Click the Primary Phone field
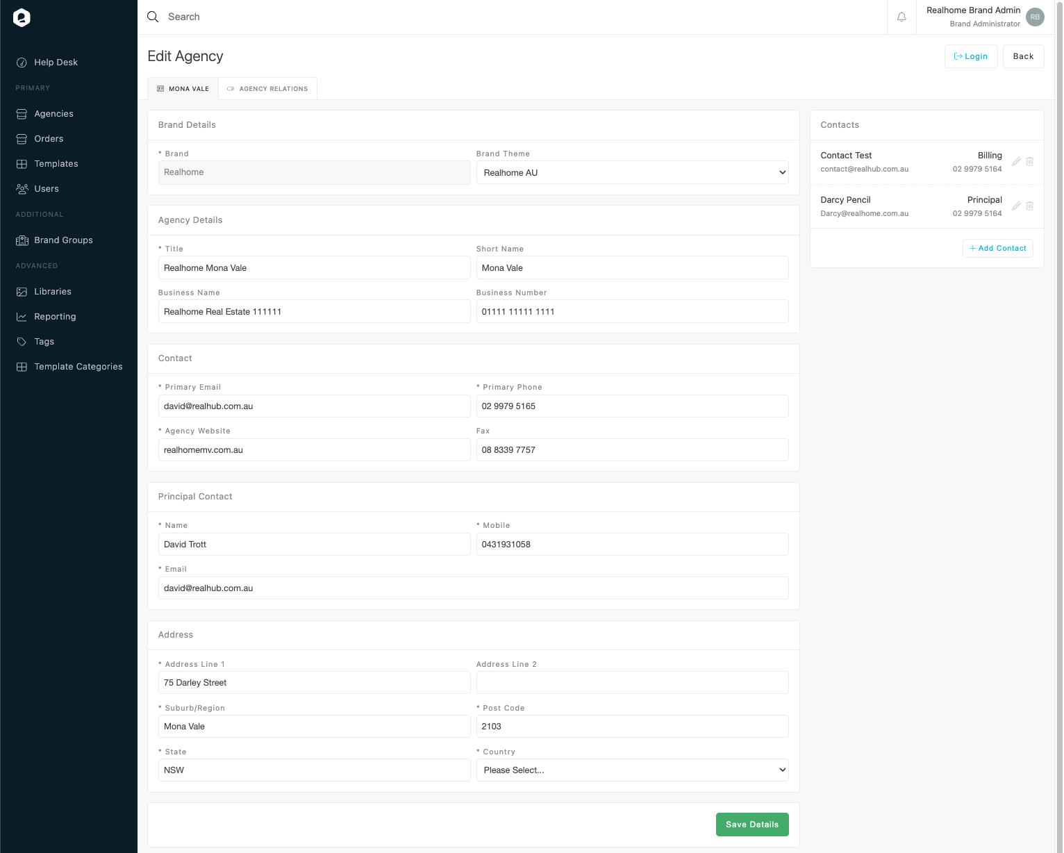 click(632, 406)
